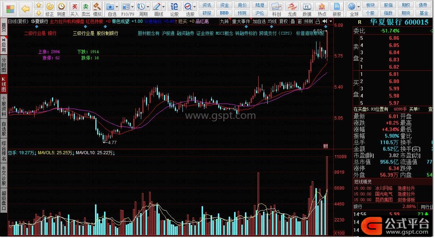Viewport: 435px width, 238px height.
Task: Switch to 首页 sidebar tab
Action: 4,26
